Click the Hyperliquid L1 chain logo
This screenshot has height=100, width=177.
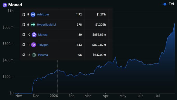click(33, 25)
